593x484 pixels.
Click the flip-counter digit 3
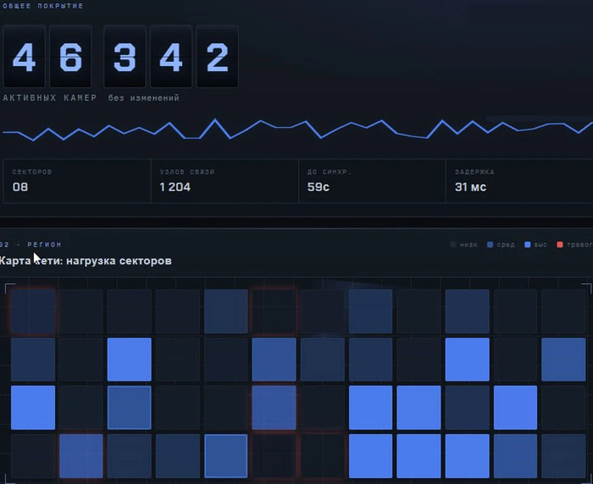click(125, 57)
